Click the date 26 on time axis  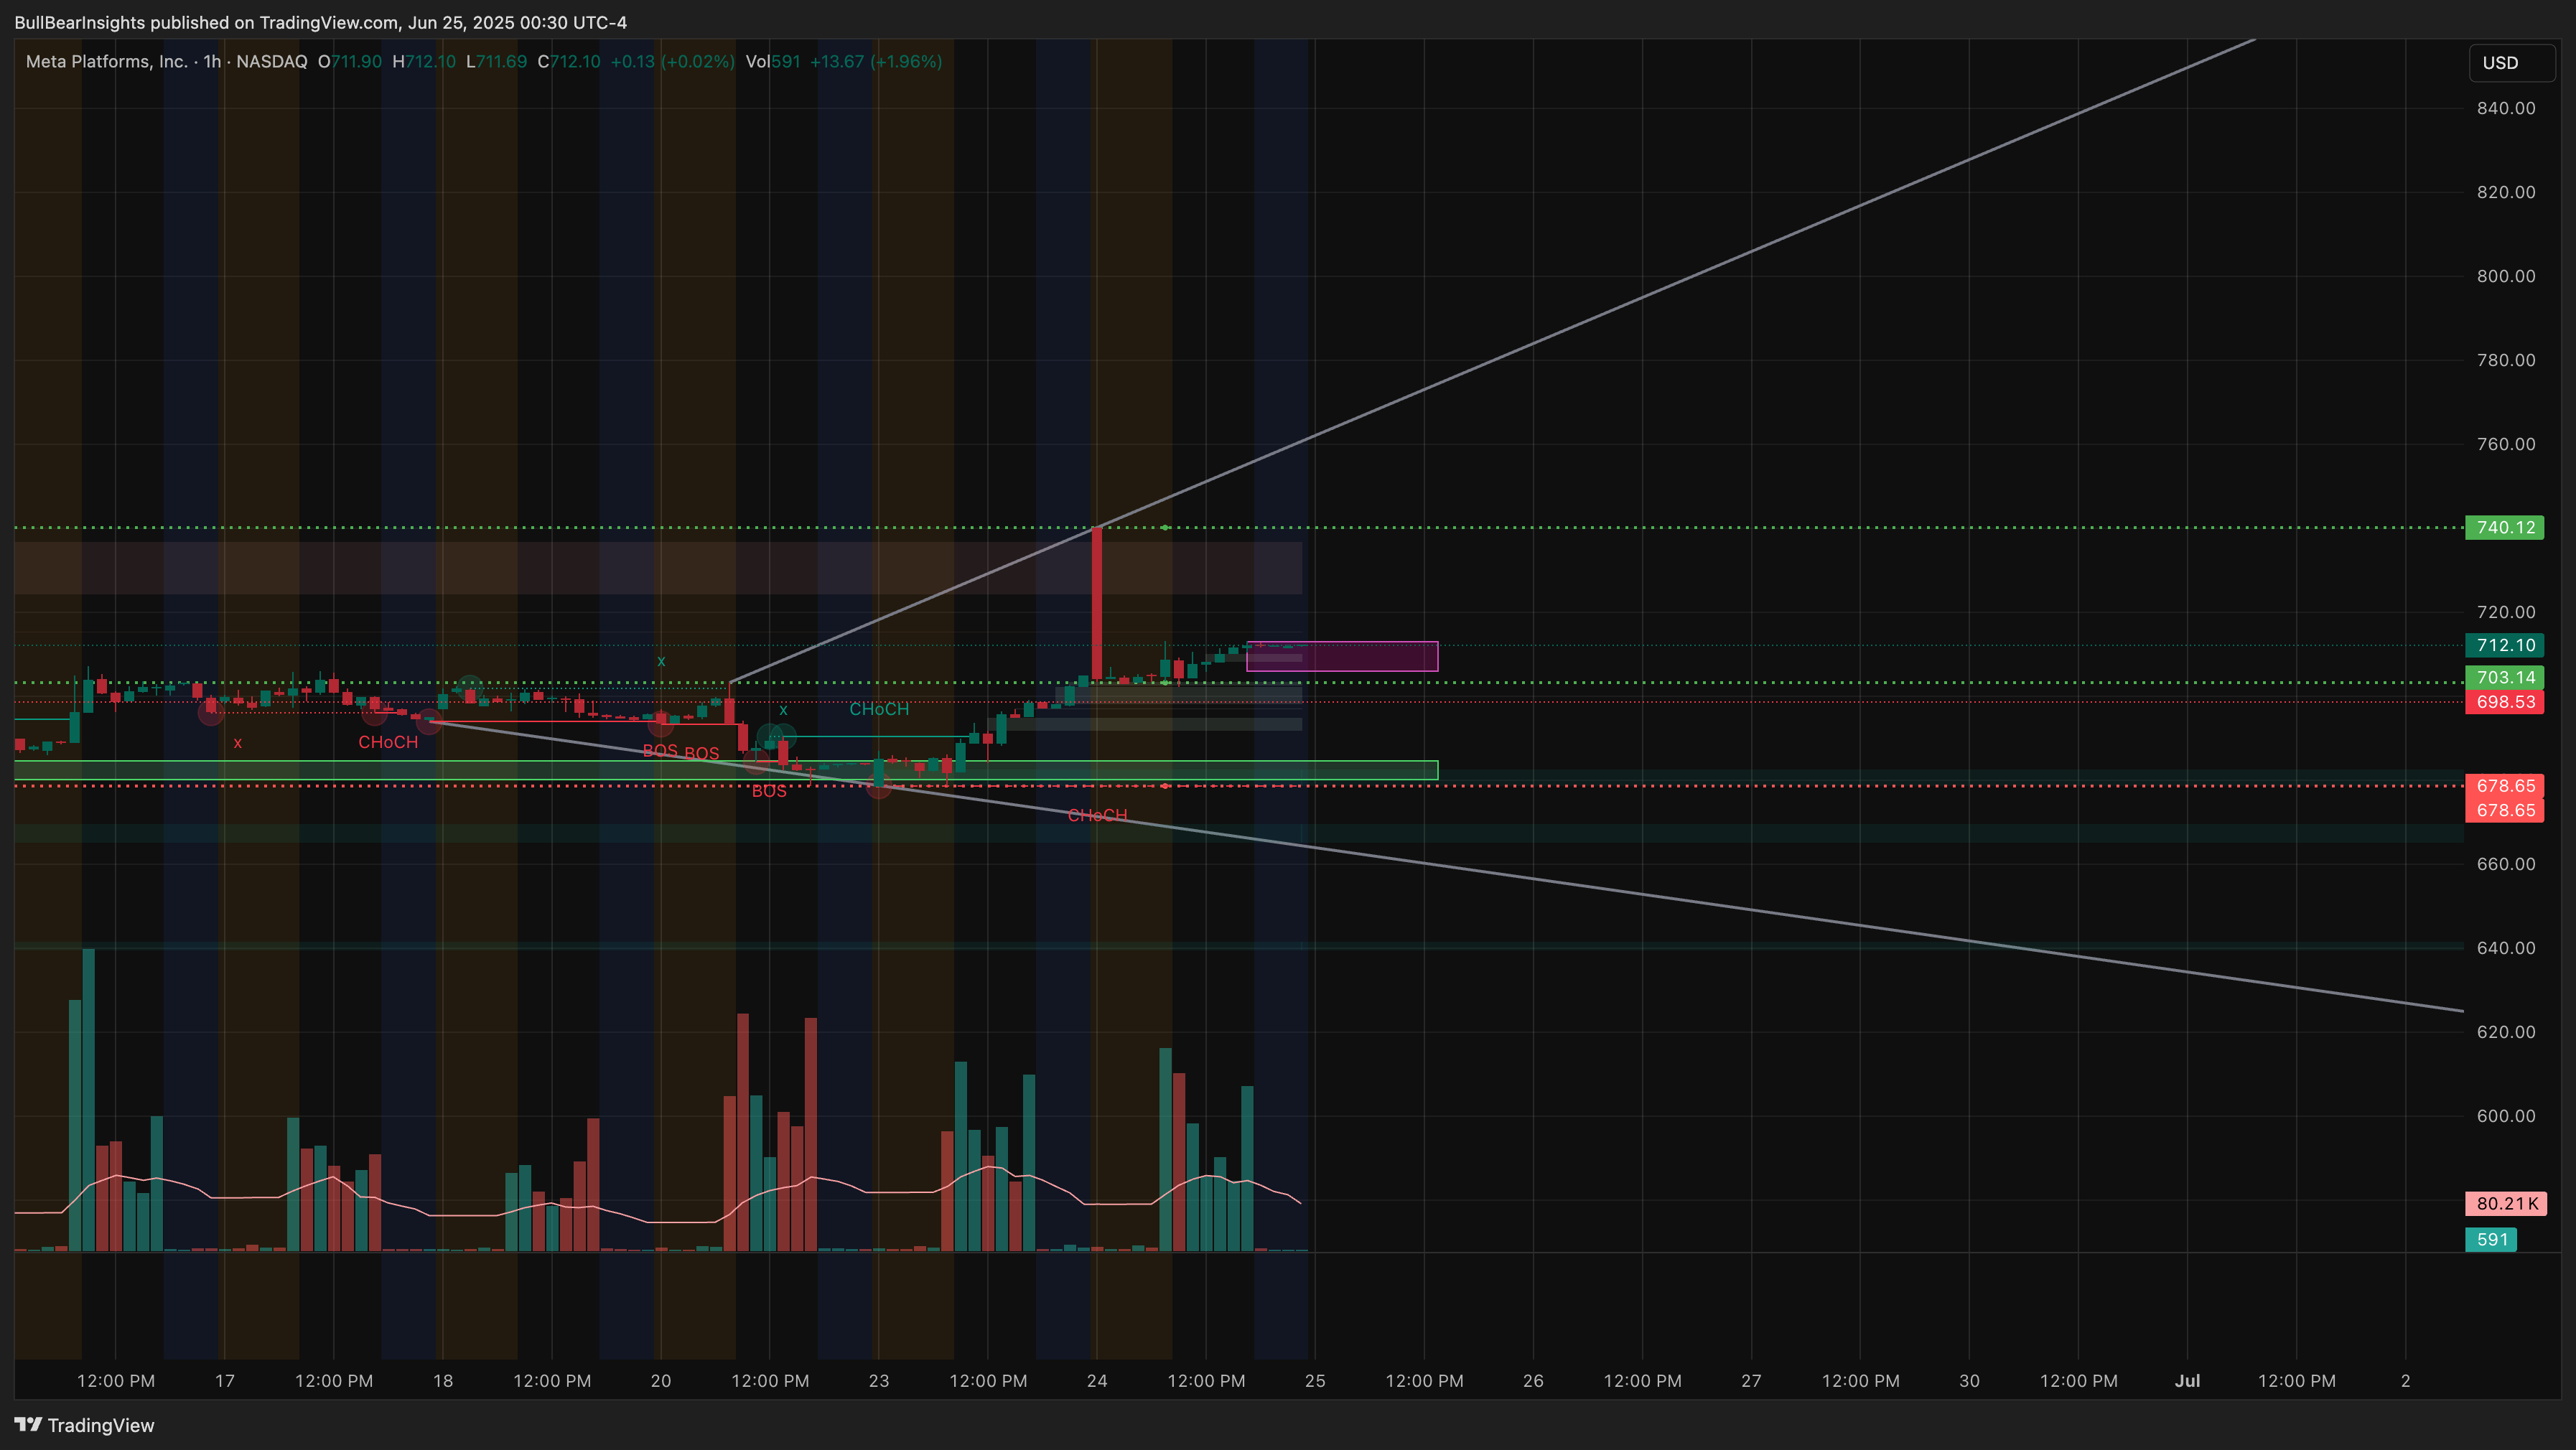pos(1533,1380)
